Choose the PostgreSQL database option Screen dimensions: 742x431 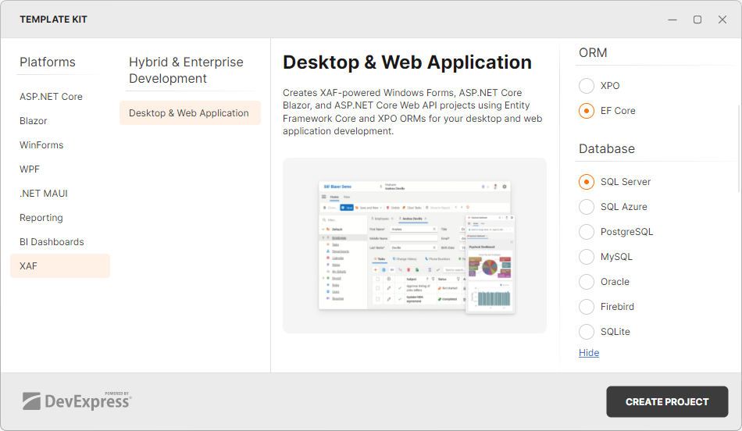[587, 232]
